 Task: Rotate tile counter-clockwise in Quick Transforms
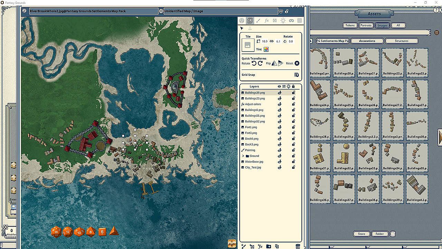pyautogui.click(x=254, y=63)
